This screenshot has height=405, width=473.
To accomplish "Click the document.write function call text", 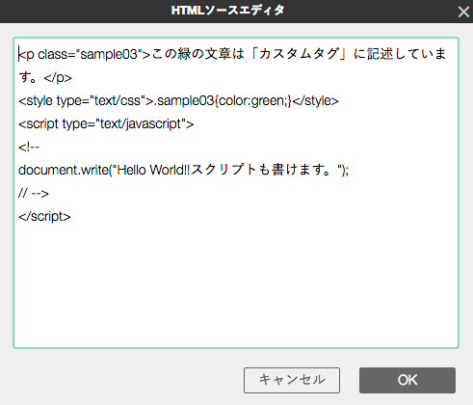I will pyautogui.click(x=64, y=170).
